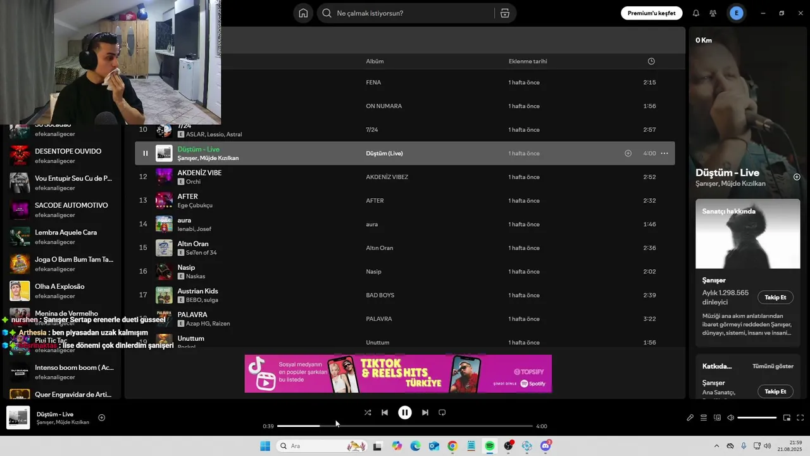810x456 pixels.
Task: Open DESENTOPE OUVIDO playlist in sidebar
Action: pyautogui.click(x=63, y=155)
